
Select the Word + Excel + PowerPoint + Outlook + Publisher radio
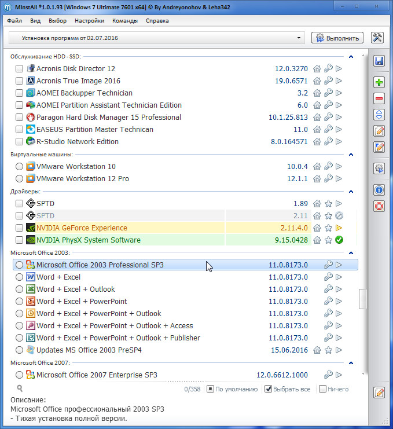click(19, 338)
